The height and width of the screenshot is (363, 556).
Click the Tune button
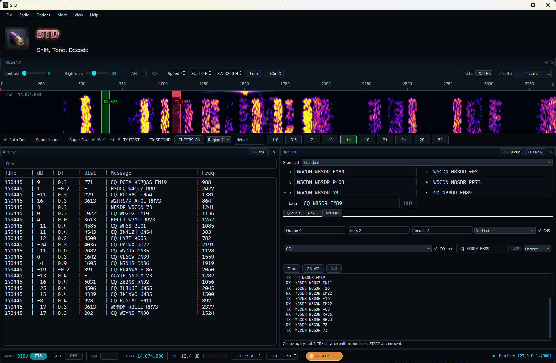[292, 269]
